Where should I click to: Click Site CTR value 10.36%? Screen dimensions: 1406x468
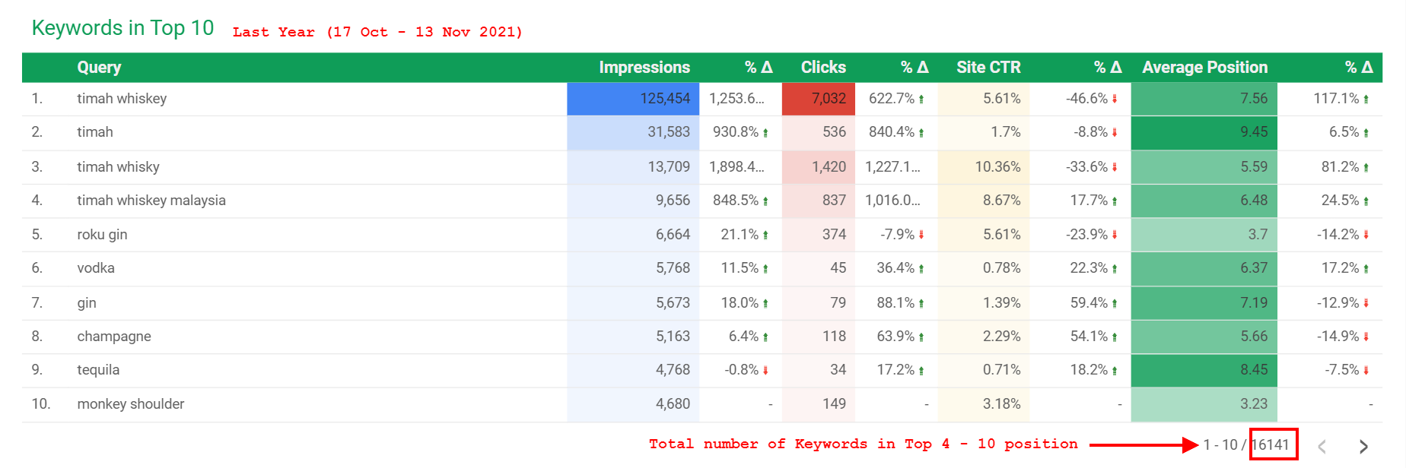tap(998, 167)
